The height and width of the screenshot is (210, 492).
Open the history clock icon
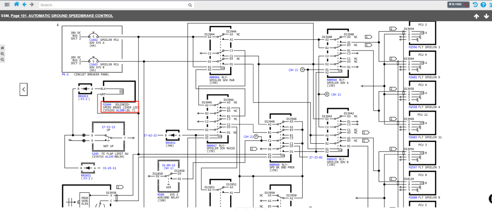tap(475, 4)
